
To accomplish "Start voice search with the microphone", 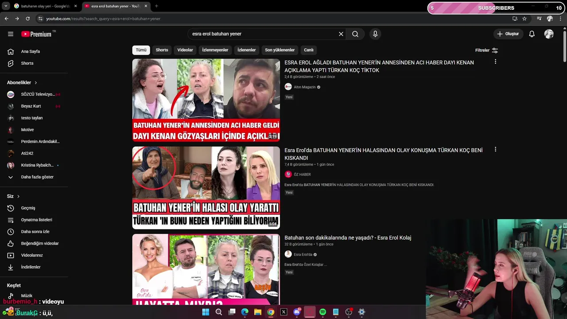I will point(375,34).
